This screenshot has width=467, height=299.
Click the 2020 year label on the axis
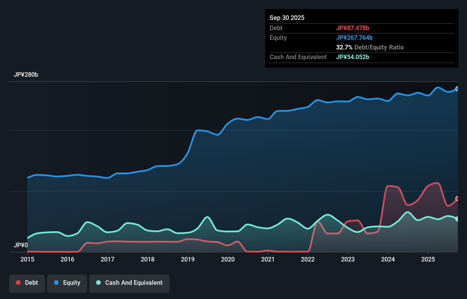tap(228, 259)
